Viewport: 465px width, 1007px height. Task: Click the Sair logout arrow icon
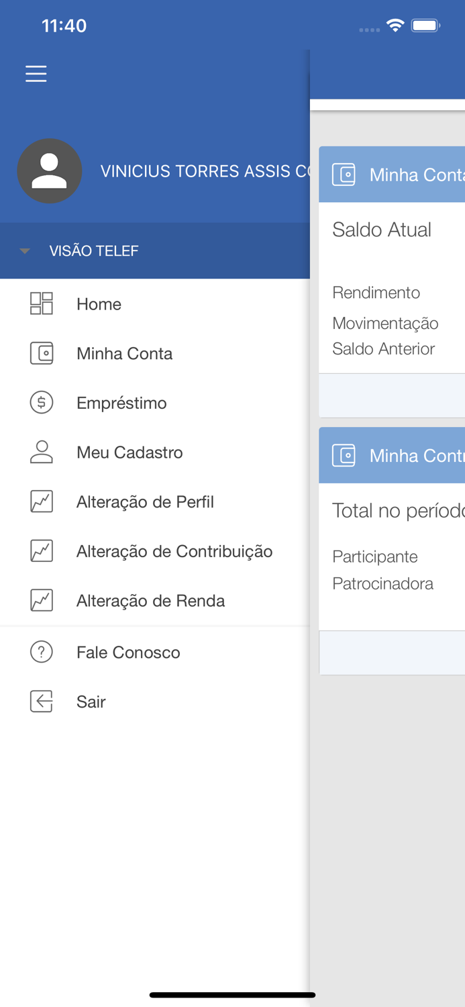pyautogui.click(x=41, y=701)
